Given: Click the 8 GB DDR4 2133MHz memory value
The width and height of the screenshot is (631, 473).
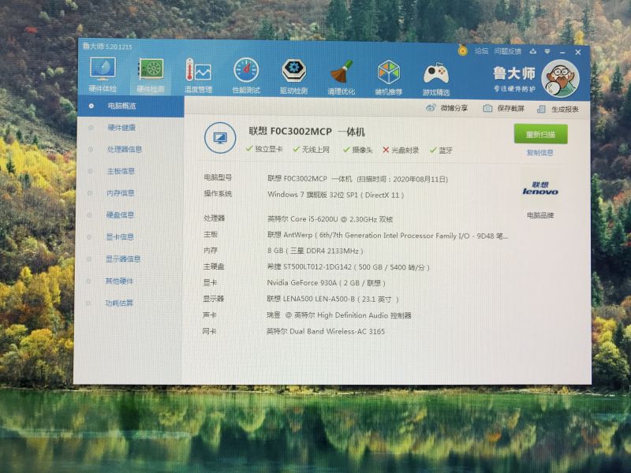Looking at the screenshot, I should (315, 251).
